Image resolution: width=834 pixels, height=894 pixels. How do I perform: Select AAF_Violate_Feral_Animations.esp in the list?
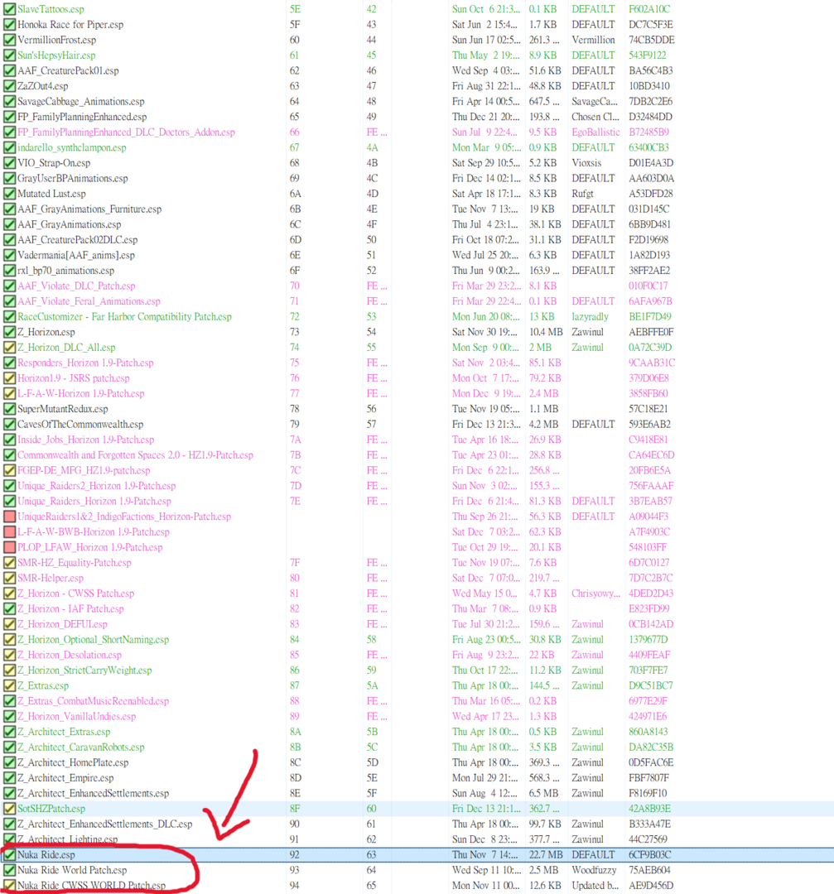pos(89,301)
